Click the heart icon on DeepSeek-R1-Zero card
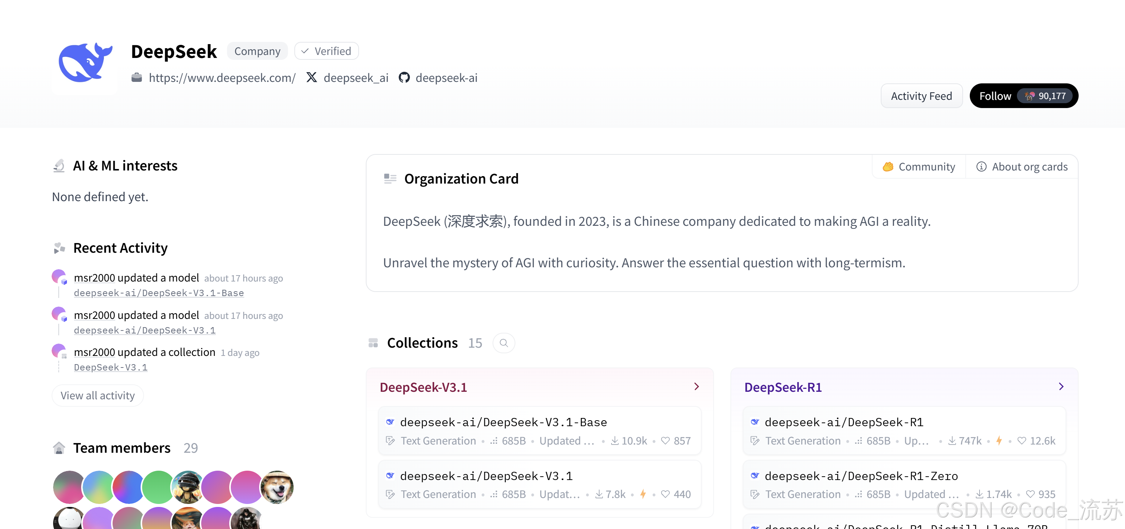1125x529 pixels. click(1030, 494)
